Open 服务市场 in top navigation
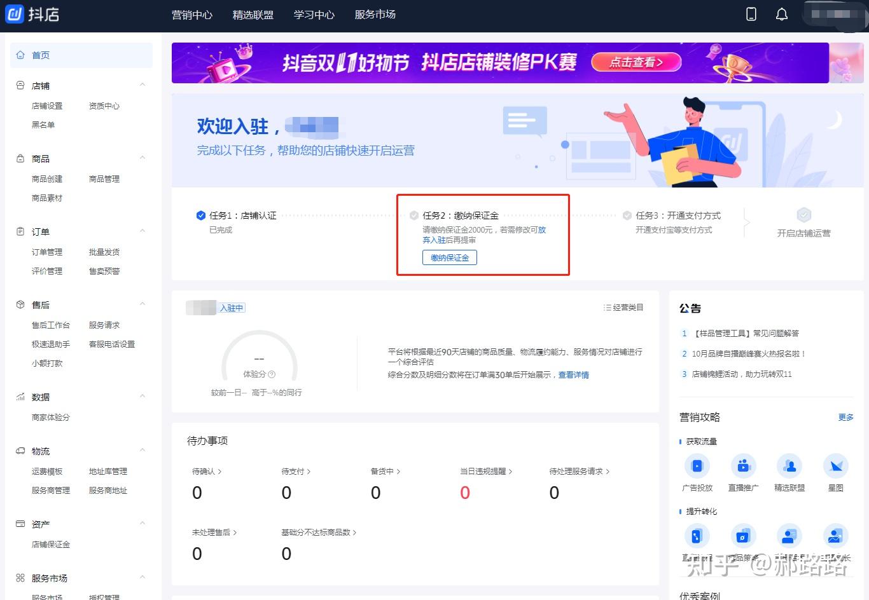This screenshot has height=600, width=869. click(375, 15)
